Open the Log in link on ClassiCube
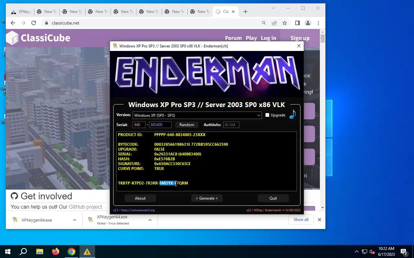This screenshot has width=414, height=258. 268,38
